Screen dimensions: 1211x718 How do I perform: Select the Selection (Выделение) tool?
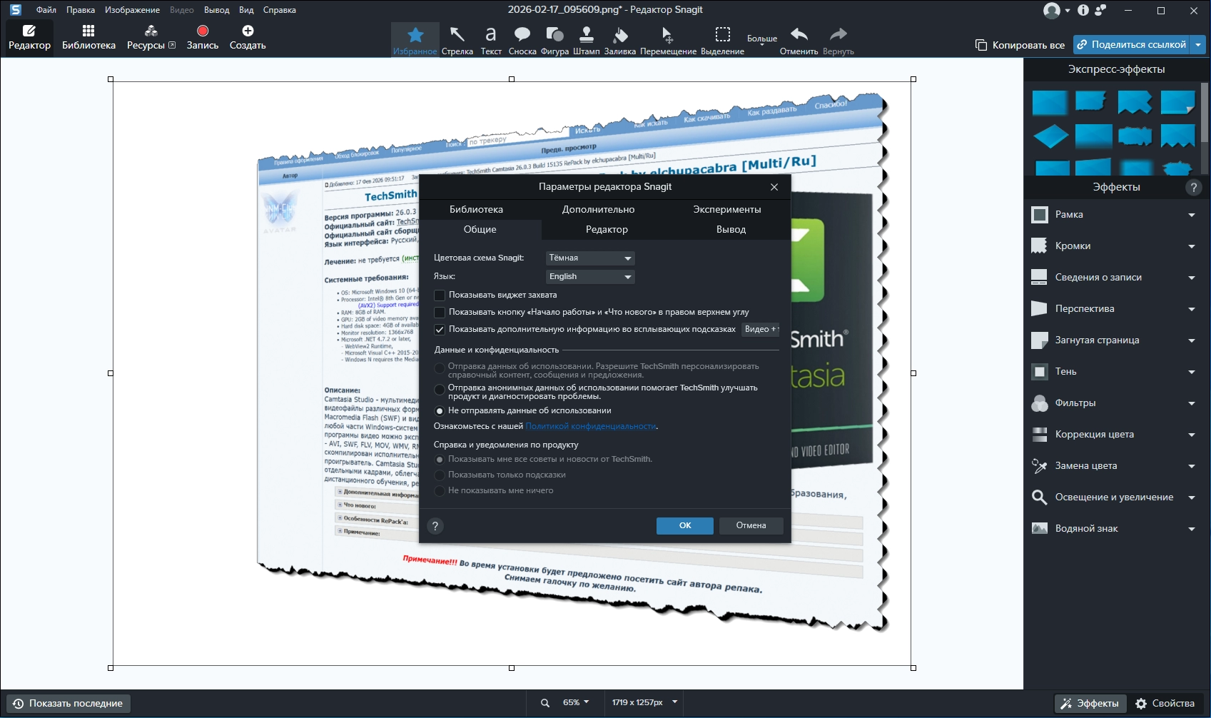tap(722, 40)
